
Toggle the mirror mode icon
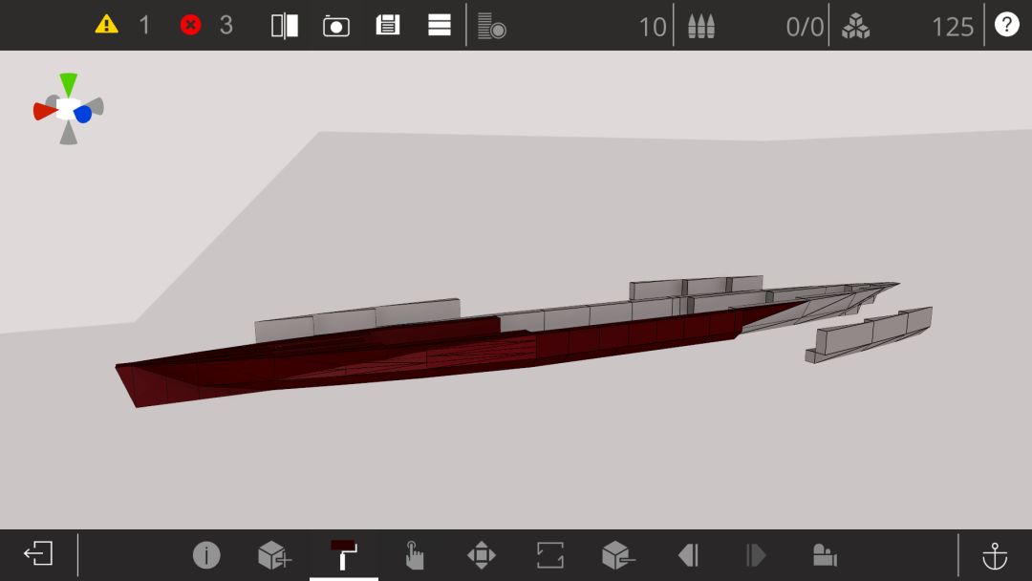click(285, 26)
